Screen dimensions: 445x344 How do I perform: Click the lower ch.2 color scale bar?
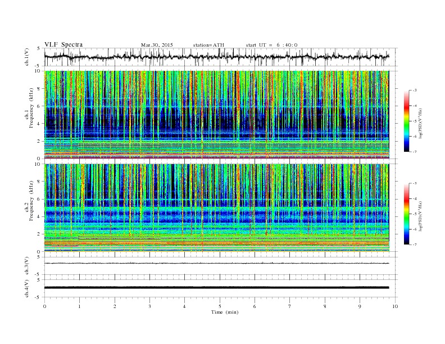406,214
